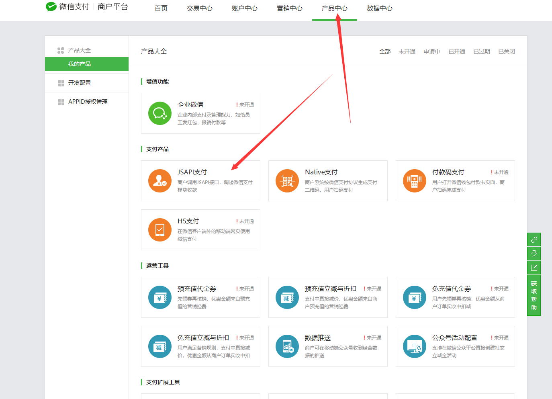The height and width of the screenshot is (399, 552).
Task: Click the APPID授权管理 sidebar grid icon
Action: point(61,102)
